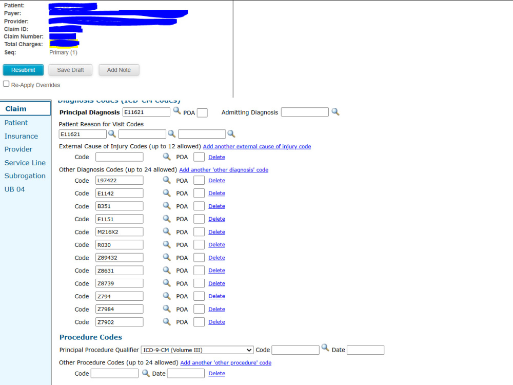Click Principal Procedure Code field
The height and width of the screenshot is (385, 513).
point(295,350)
